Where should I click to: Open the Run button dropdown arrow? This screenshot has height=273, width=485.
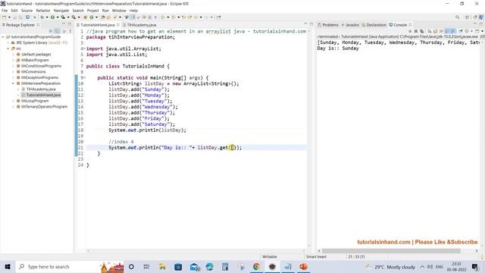click(58, 17)
